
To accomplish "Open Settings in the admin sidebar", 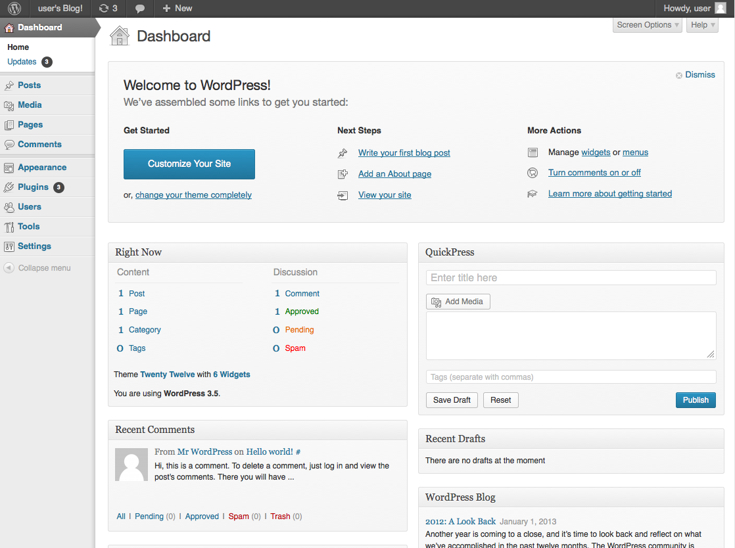I will 34,246.
